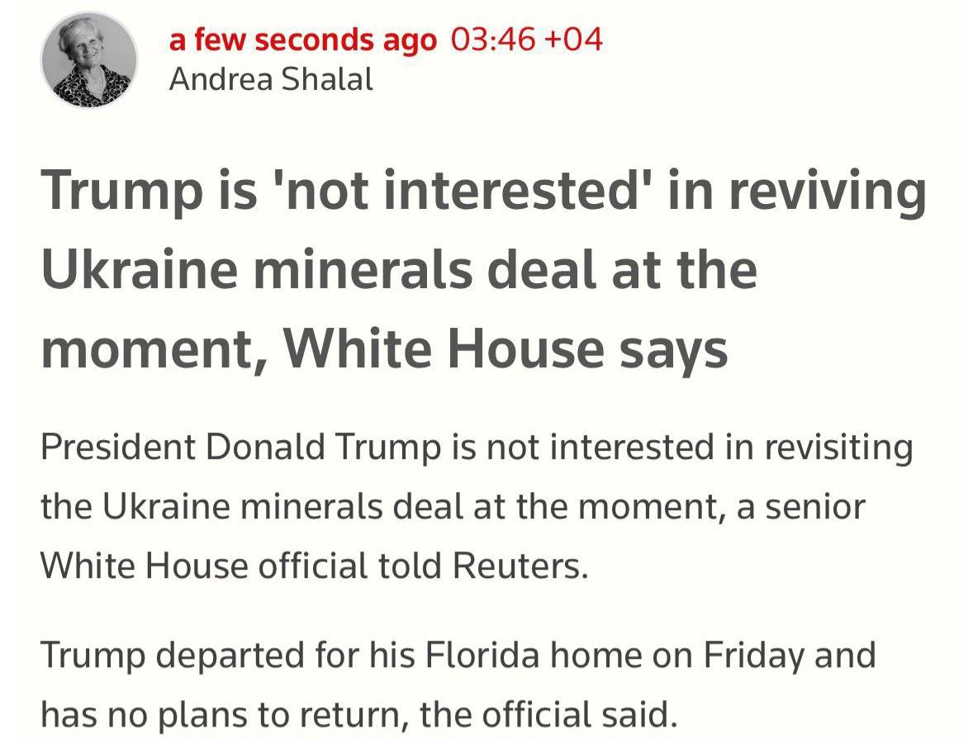Click the +04 timezone offset
The height and width of the screenshot is (739, 973).
pyautogui.click(x=574, y=40)
